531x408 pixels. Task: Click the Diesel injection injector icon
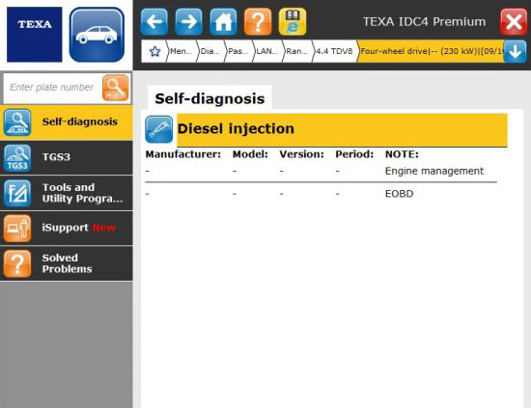coord(159,129)
